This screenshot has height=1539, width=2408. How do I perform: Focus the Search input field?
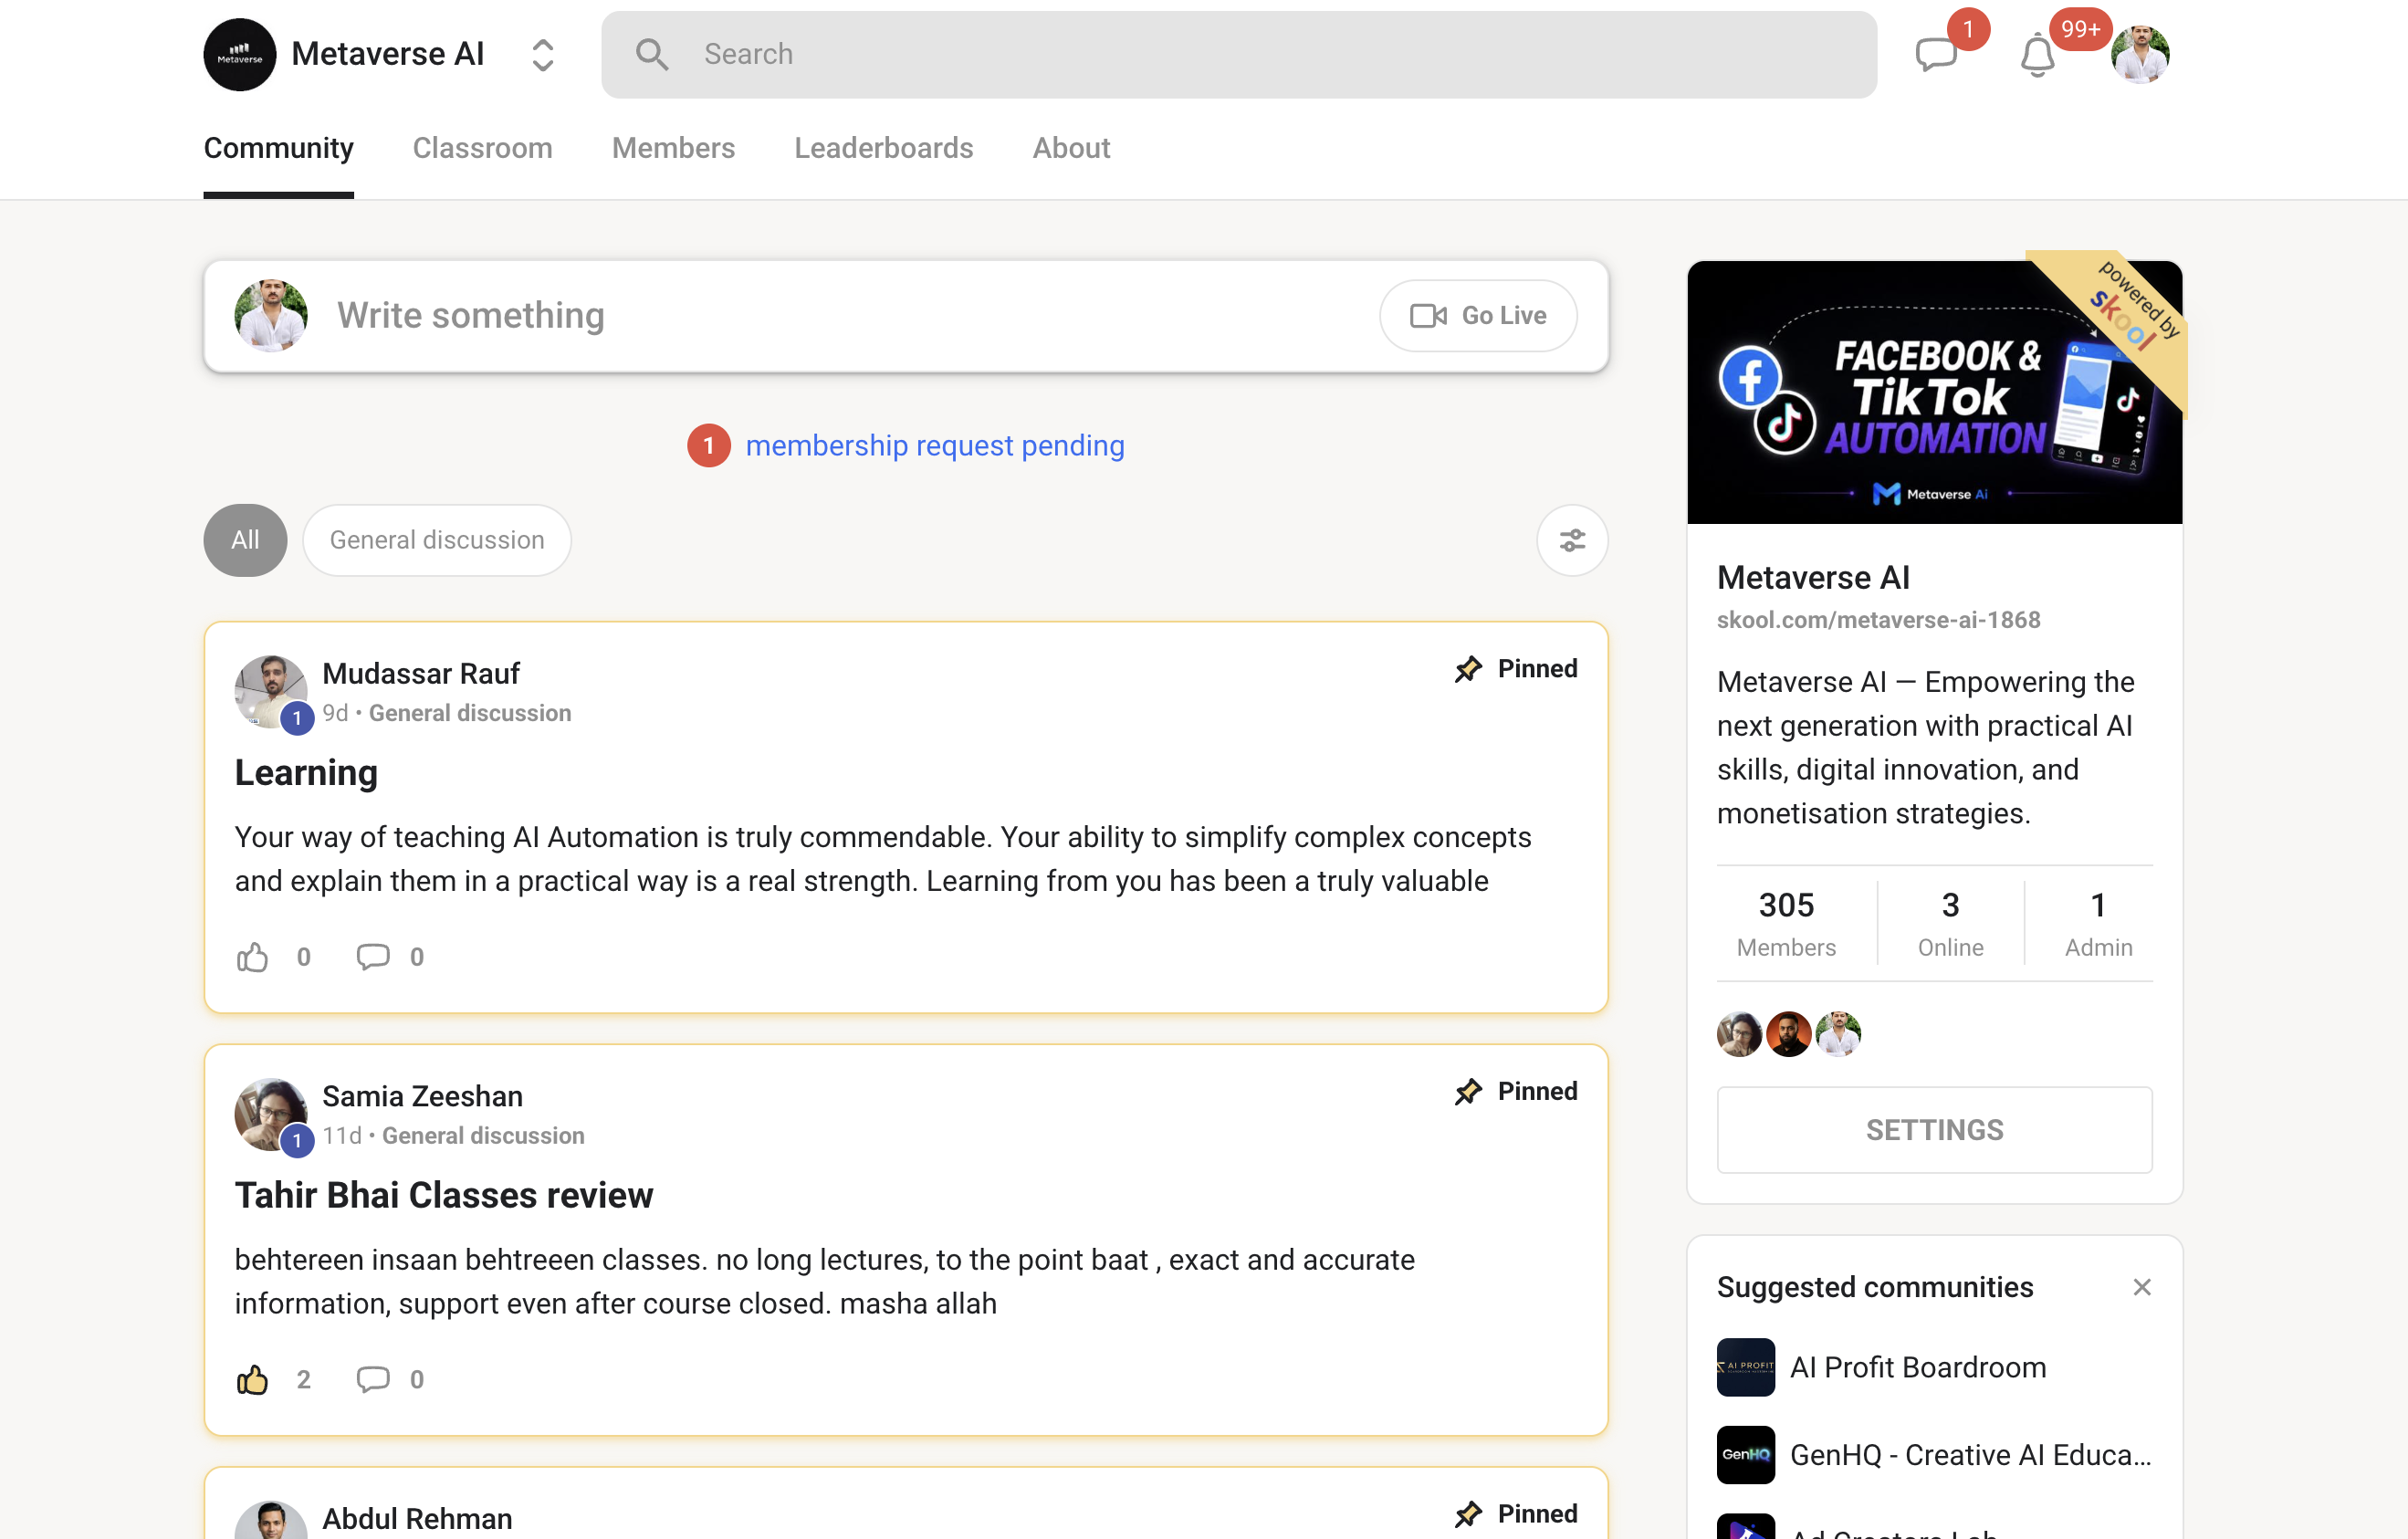pos(1238,54)
